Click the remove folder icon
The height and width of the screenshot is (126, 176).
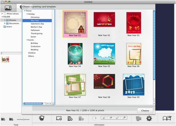tap(11, 119)
